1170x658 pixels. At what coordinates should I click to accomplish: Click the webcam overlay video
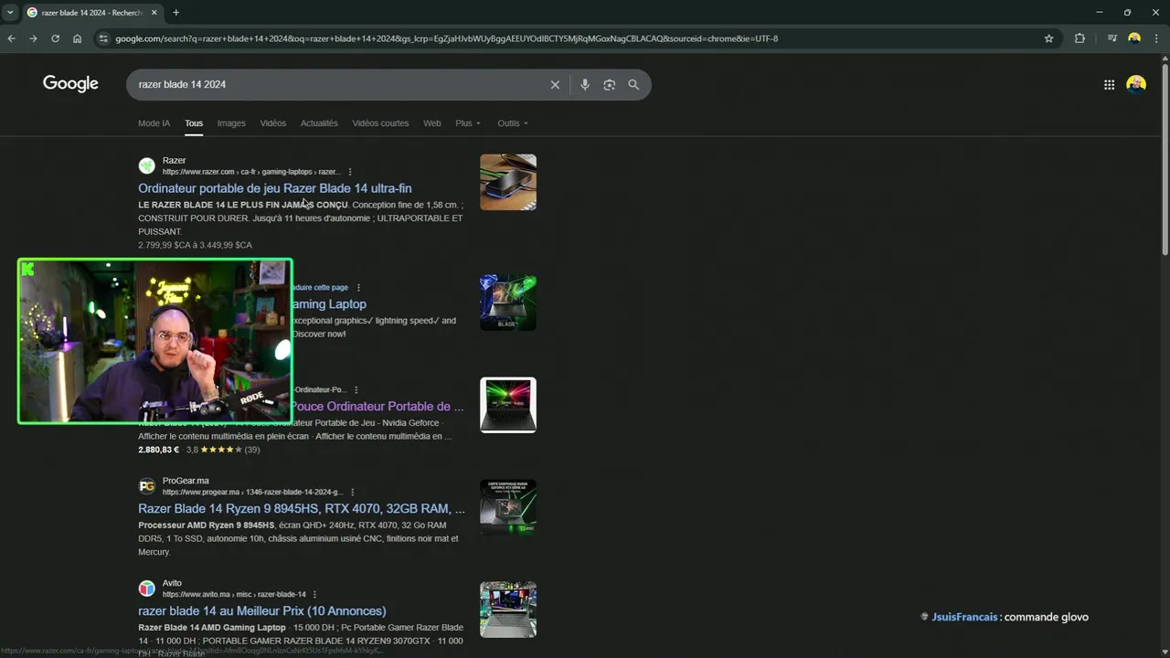click(155, 341)
